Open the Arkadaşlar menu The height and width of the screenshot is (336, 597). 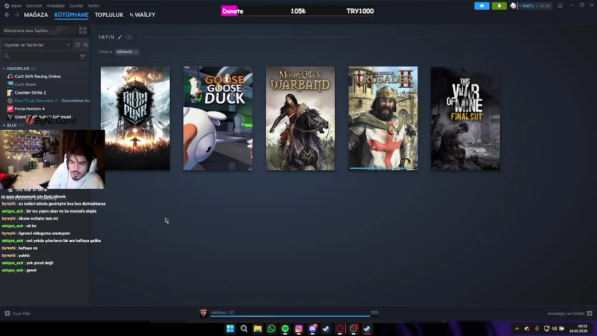tap(56, 6)
